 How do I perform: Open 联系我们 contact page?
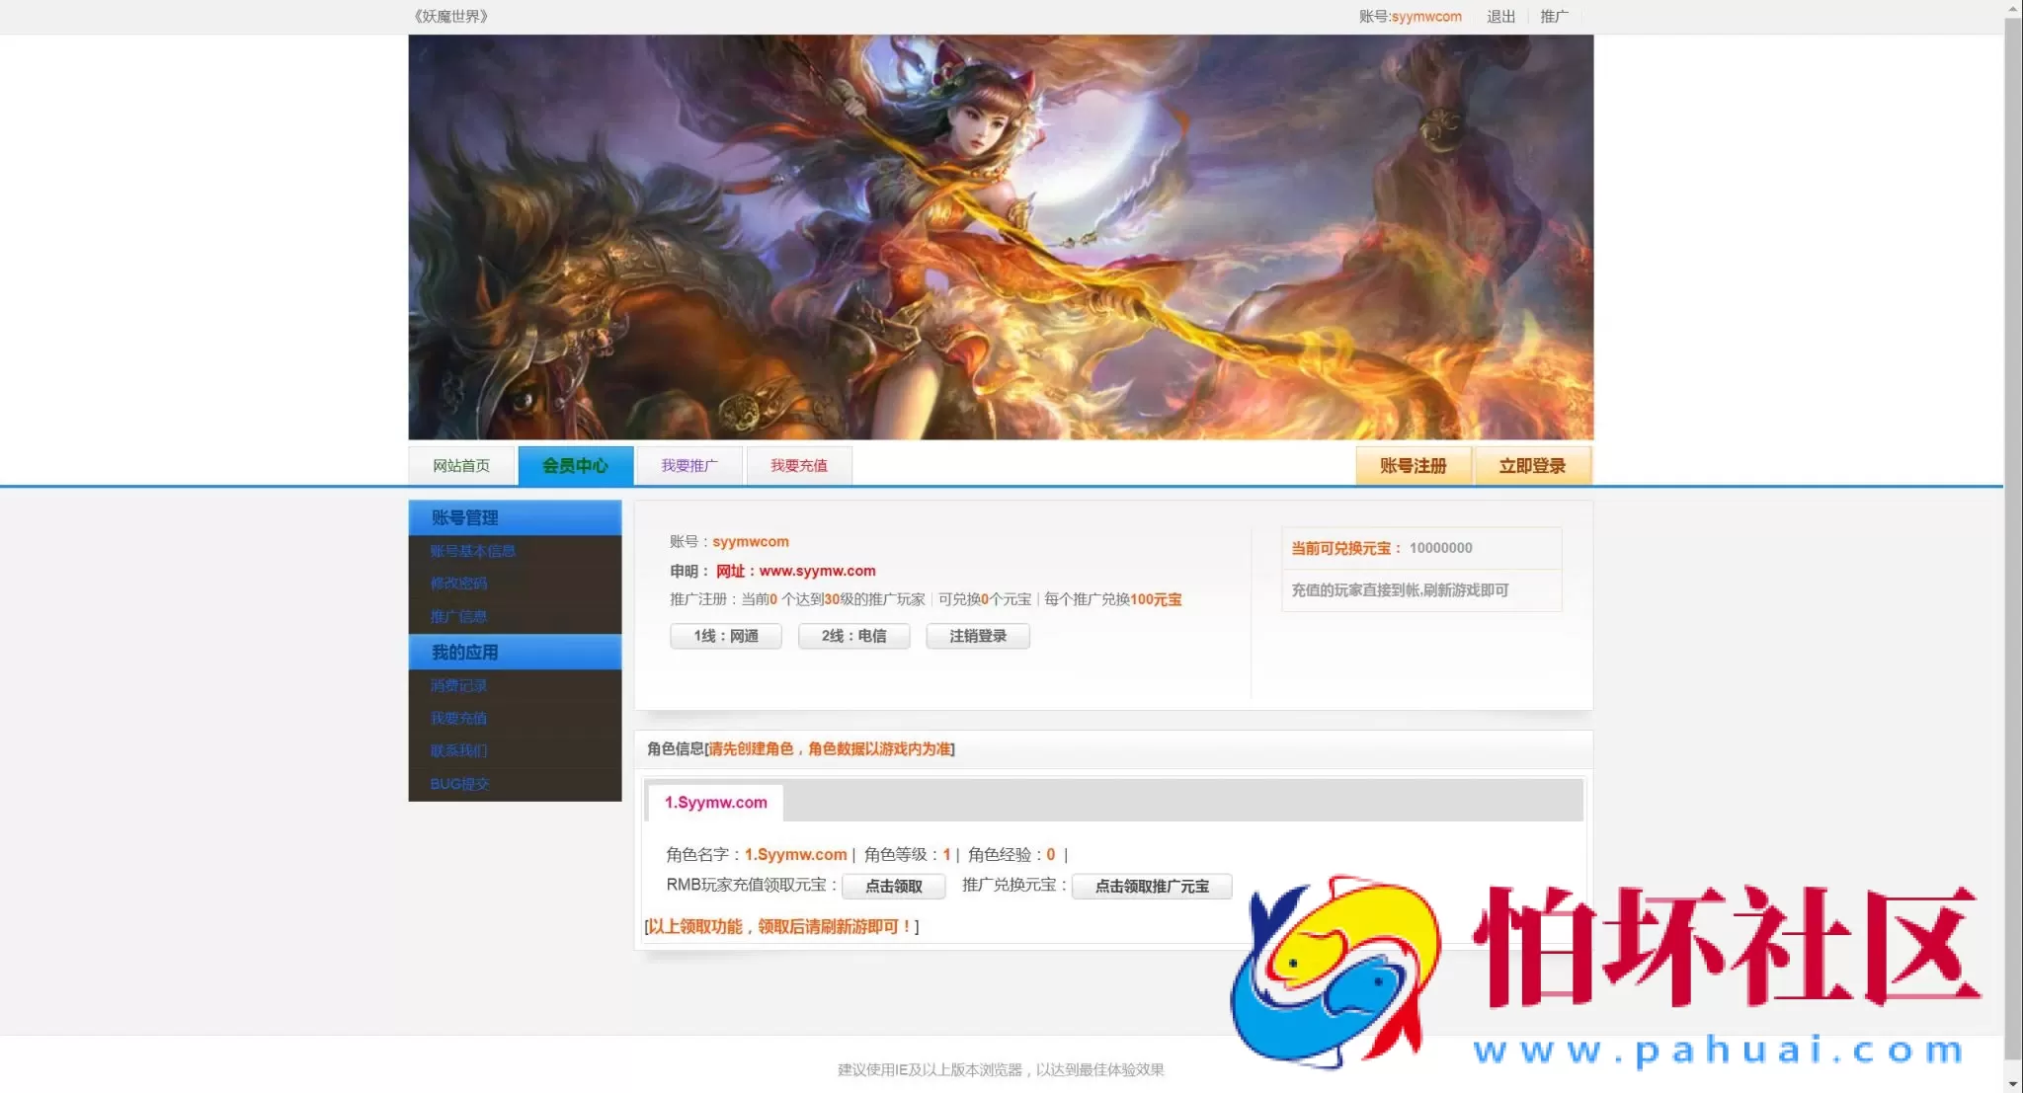(458, 750)
